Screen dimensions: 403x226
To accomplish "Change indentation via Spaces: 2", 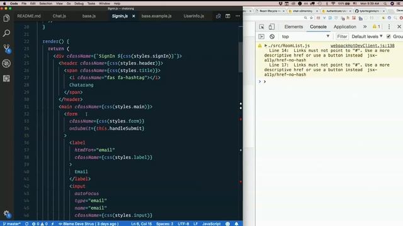I will coord(165,223).
